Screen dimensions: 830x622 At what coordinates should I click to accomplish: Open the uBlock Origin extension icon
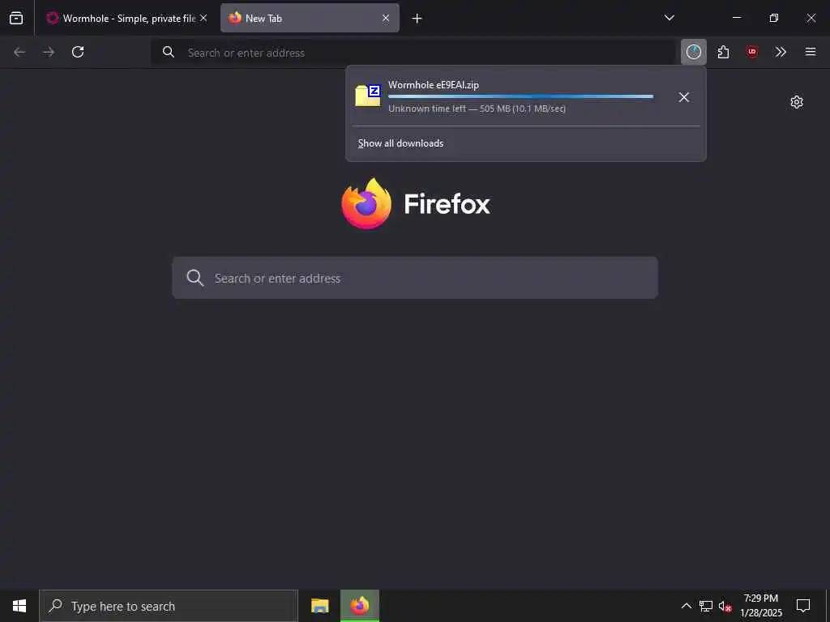click(751, 52)
